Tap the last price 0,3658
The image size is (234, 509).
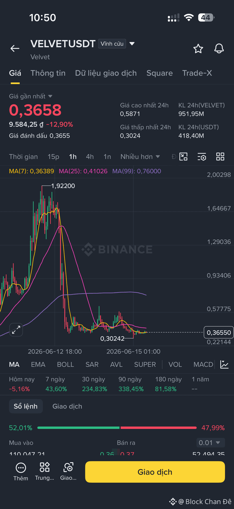point(35,110)
